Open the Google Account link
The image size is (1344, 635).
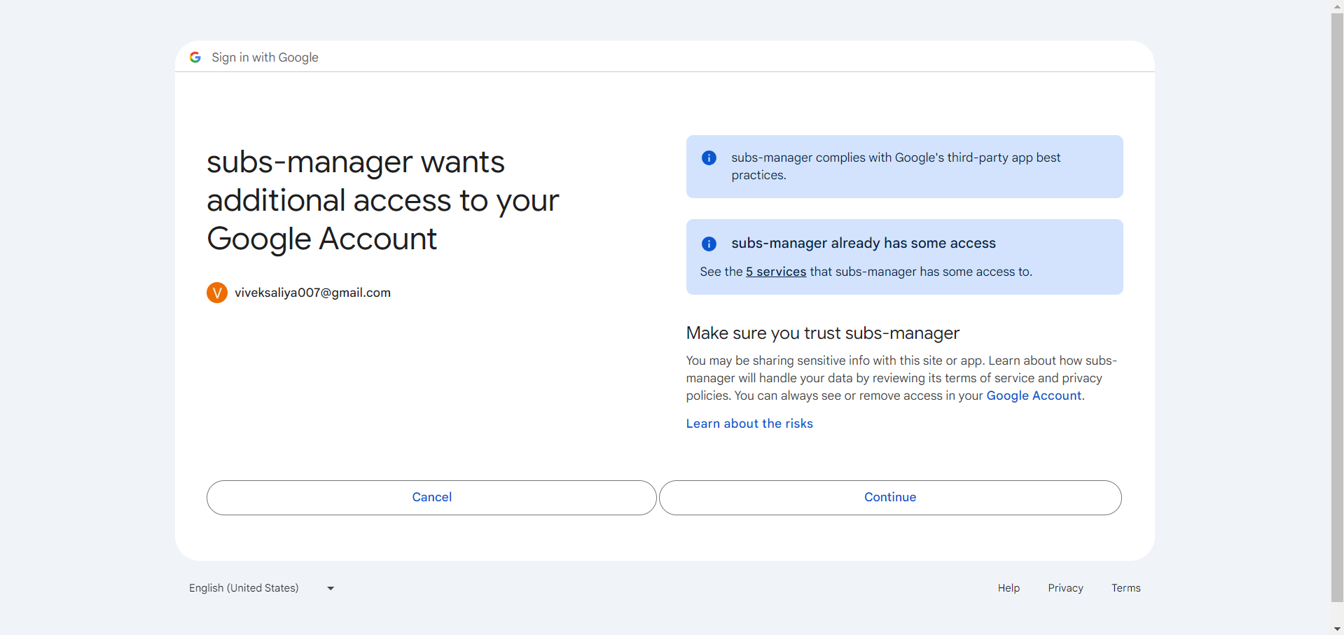click(1034, 396)
